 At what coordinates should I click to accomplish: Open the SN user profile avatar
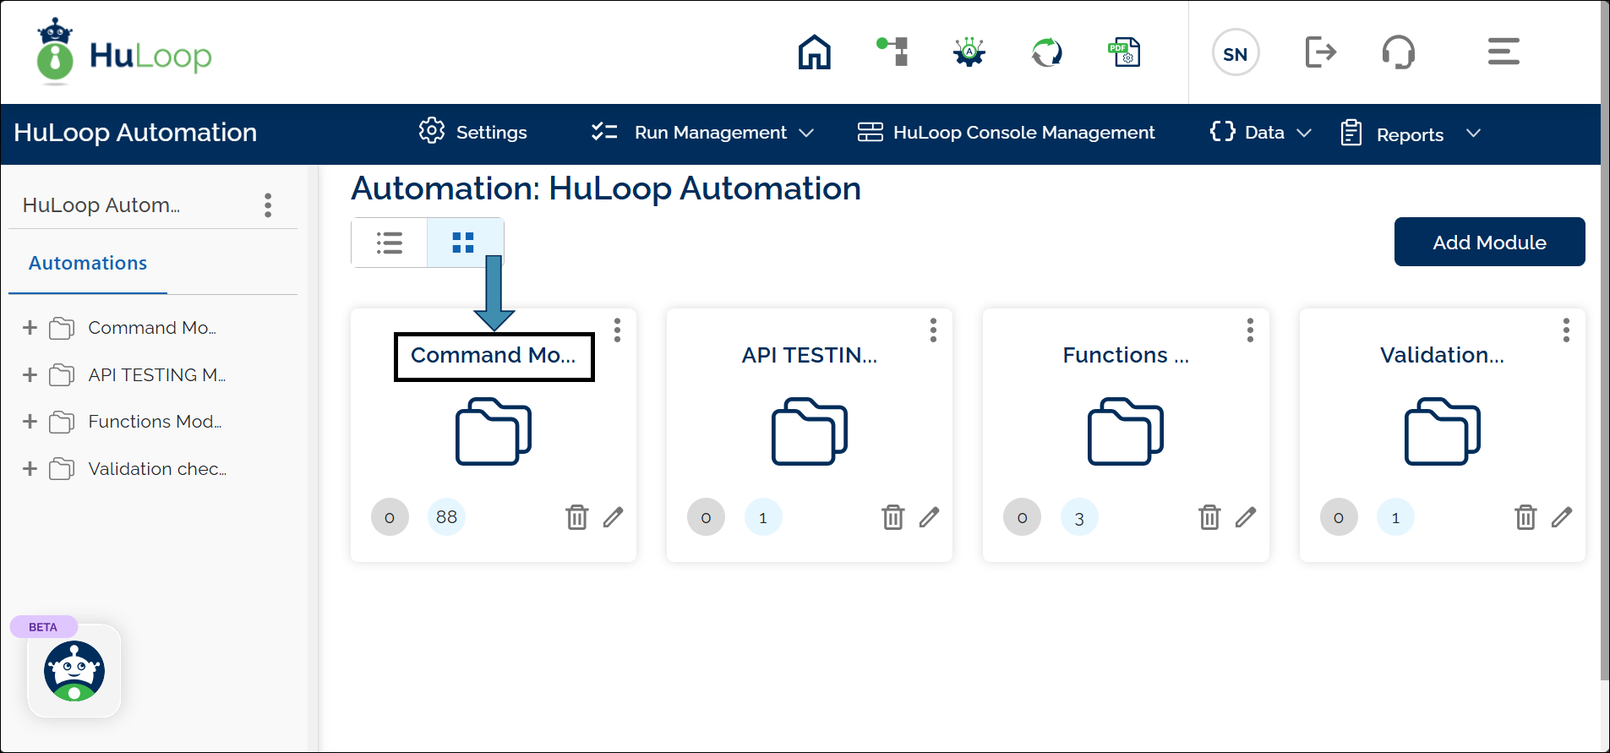click(x=1235, y=53)
